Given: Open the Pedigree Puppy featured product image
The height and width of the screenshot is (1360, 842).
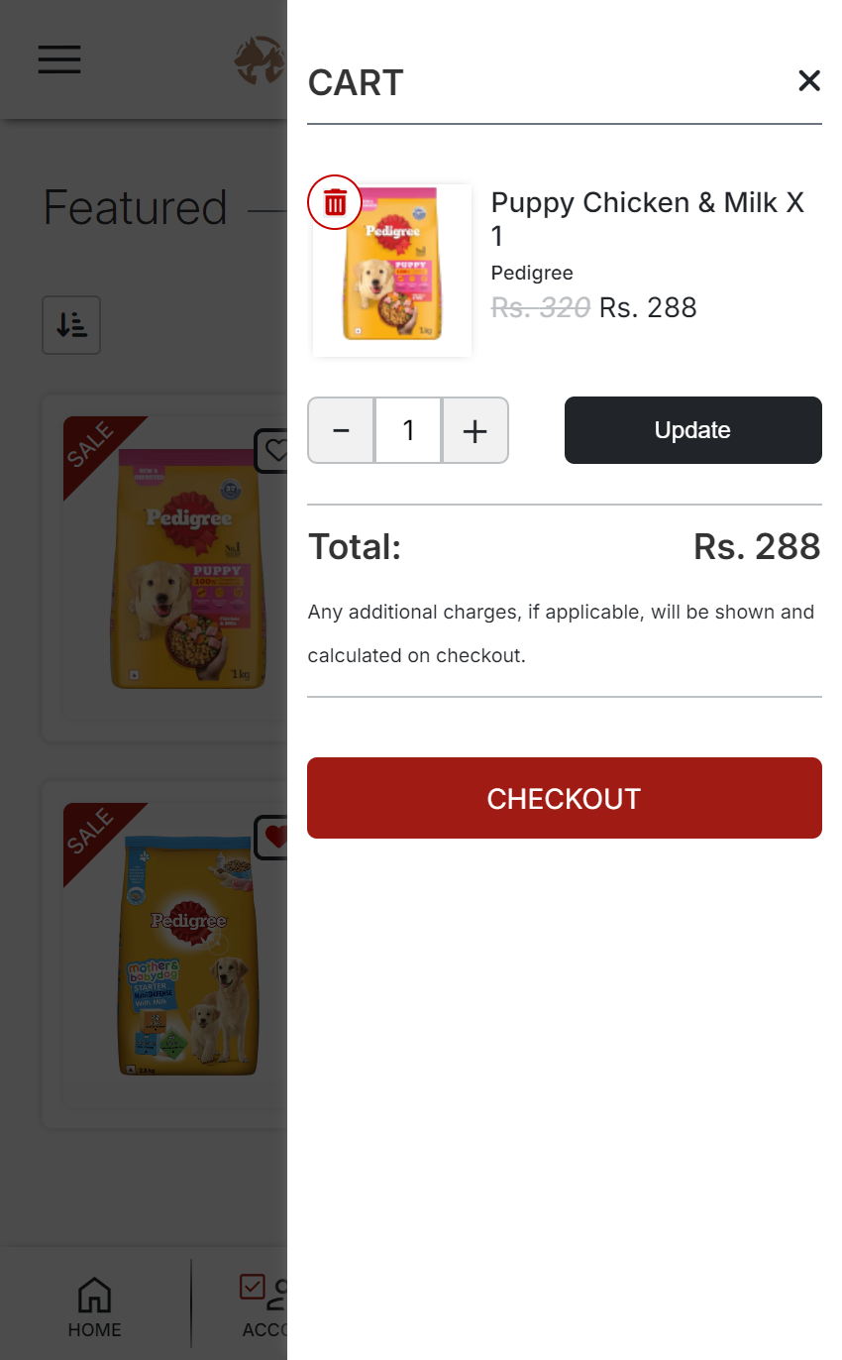Looking at the screenshot, I should click(188, 570).
